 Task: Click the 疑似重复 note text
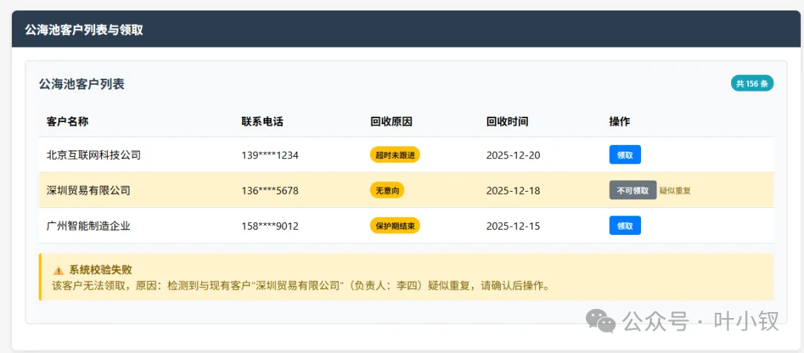674,191
